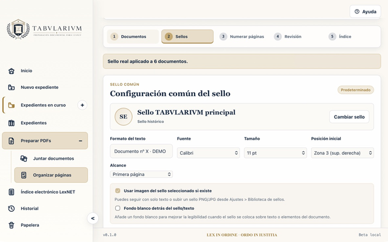Go to the Revisión step
Screen dimensions: 388x242
(296, 36)
